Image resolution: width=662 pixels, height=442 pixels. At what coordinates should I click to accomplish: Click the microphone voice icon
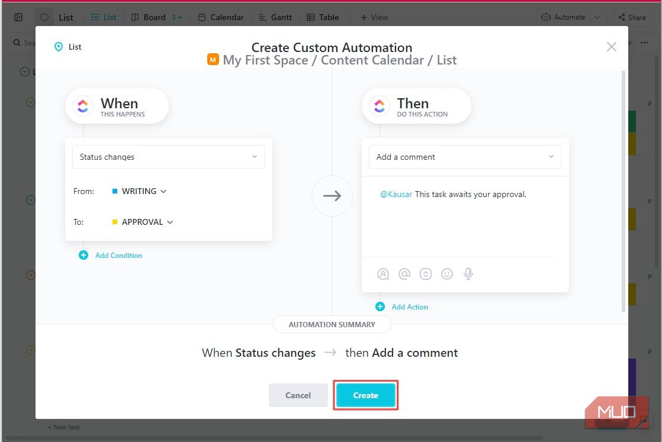tap(468, 274)
